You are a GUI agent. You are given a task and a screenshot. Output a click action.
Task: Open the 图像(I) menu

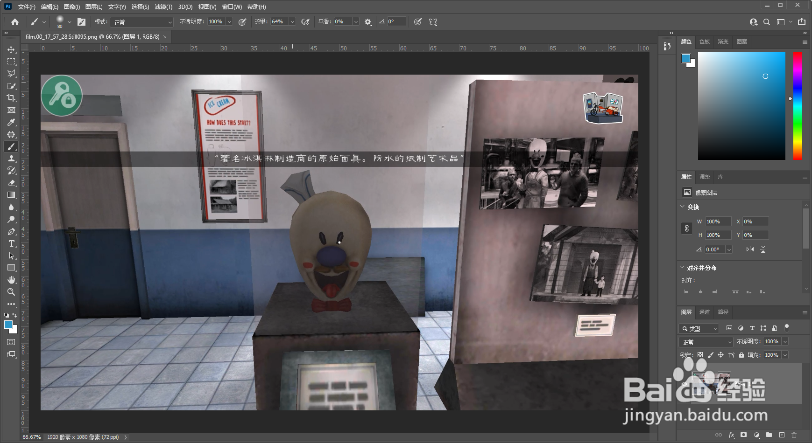pos(72,7)
